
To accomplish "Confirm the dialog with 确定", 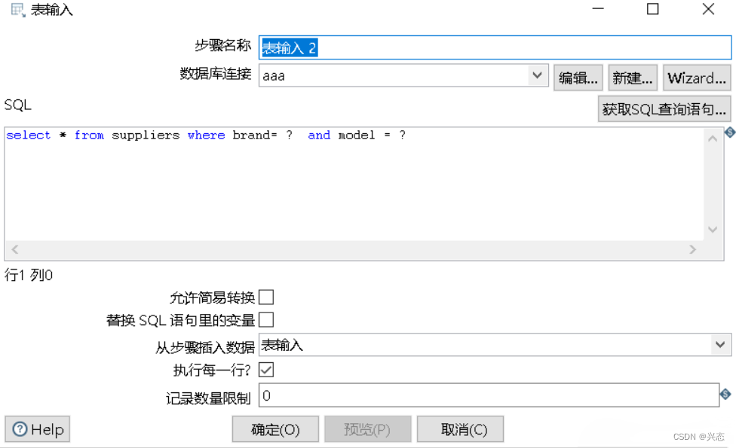I will (274, 429).
